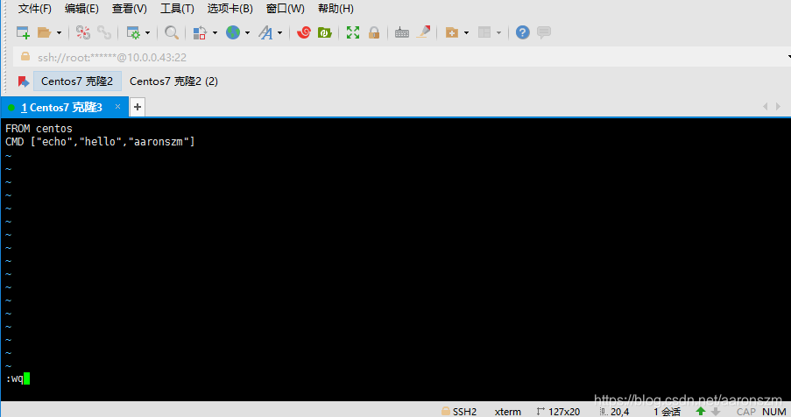Open the 编辑(E) menu

81,9
